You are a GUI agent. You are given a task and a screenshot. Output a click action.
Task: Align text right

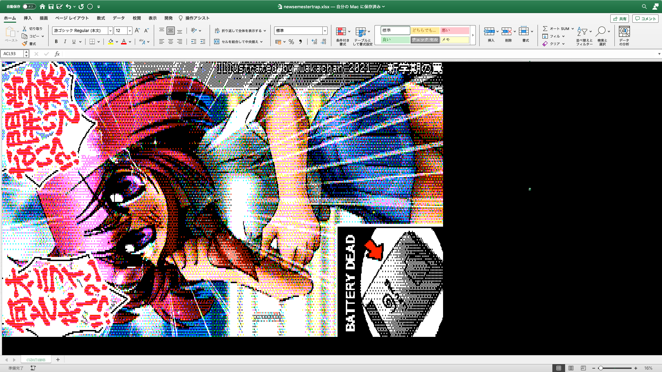tap(180, 42)
